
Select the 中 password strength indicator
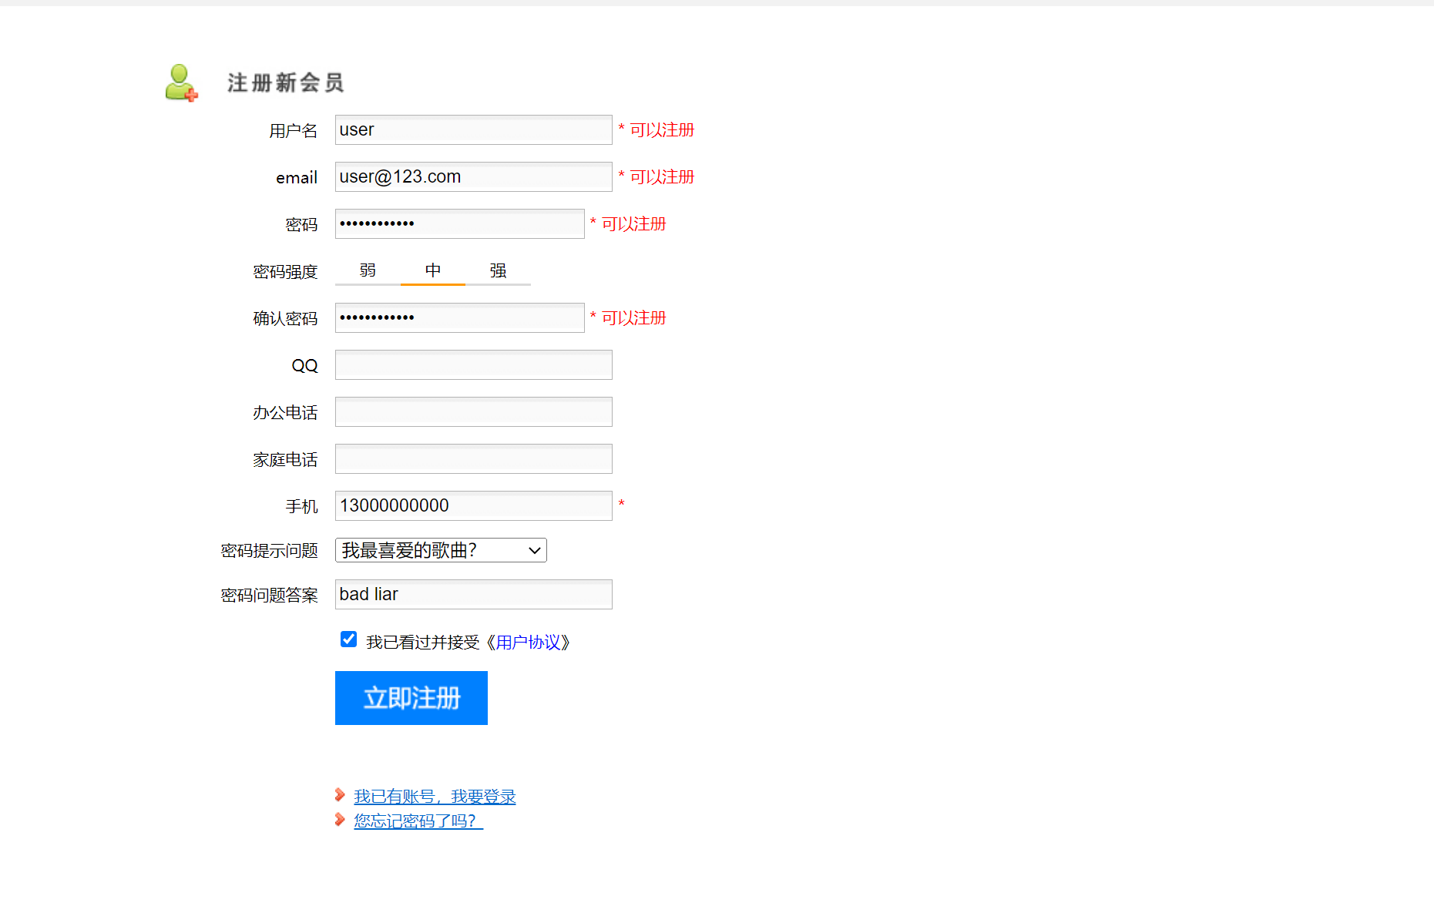[433, 271]
